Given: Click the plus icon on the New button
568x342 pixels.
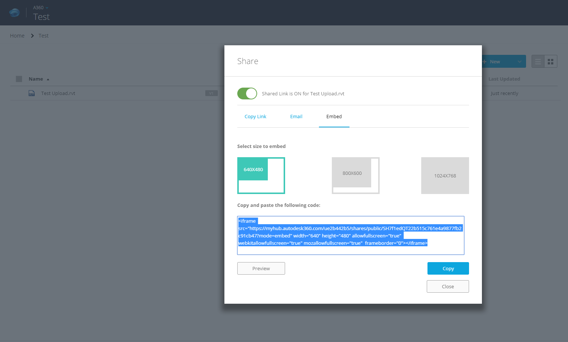Looking at the screenshot, I should click(x=484, y=61).
